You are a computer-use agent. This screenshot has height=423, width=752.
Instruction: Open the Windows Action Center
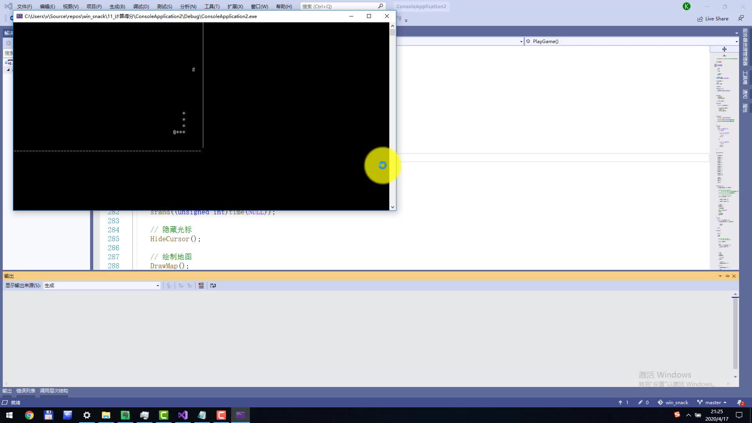(x=739, y=415)
